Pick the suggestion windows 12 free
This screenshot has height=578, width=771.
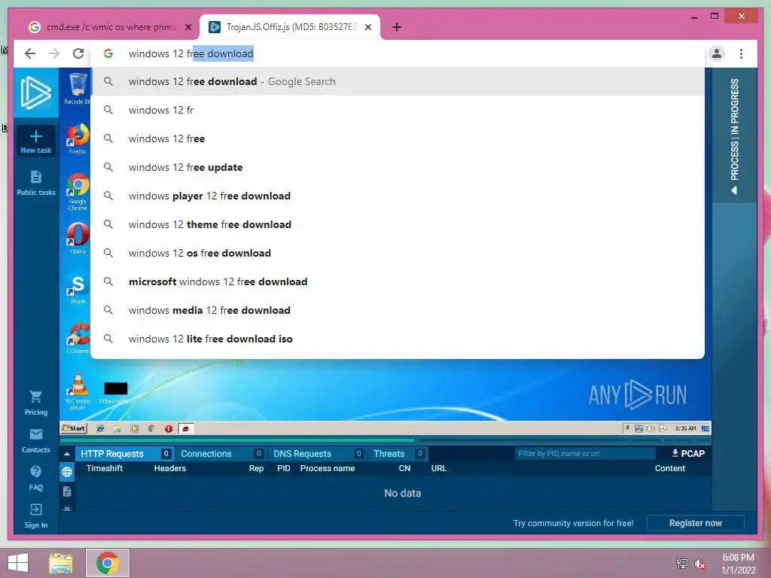398,138
